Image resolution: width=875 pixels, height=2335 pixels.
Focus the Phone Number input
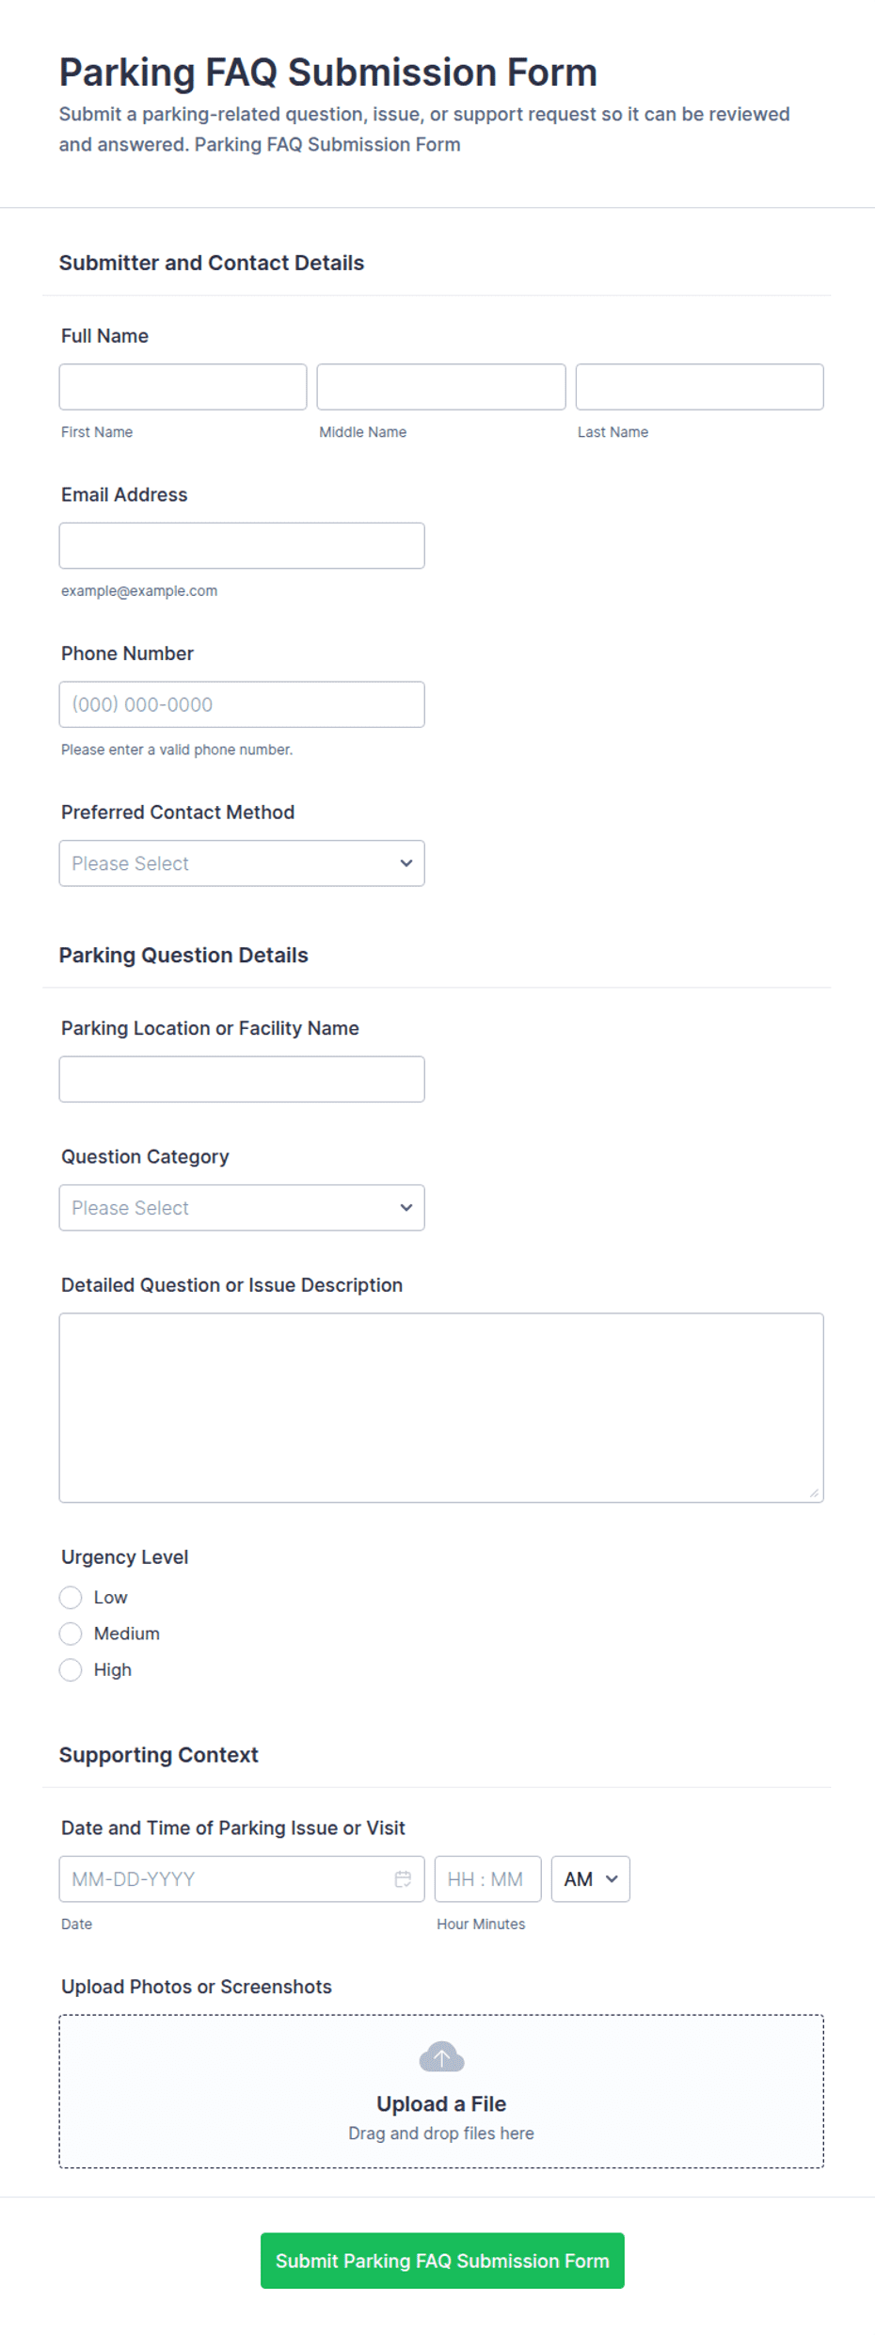tap(242, 704)
